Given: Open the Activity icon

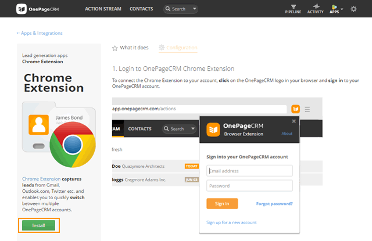Looking at the screenshot, I should click(x=315, y=9).
